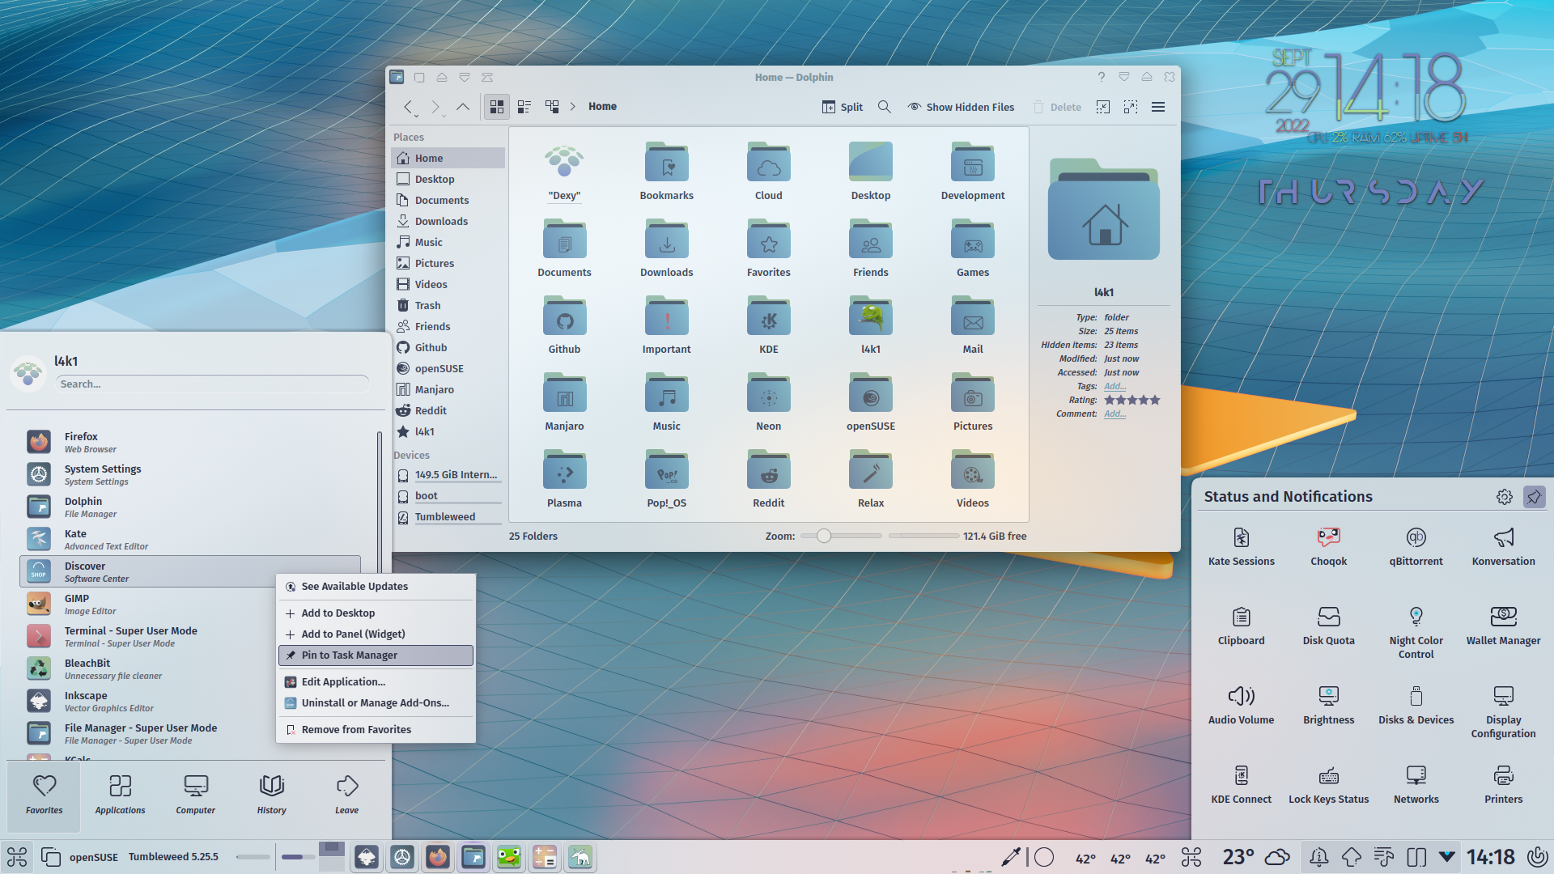Open the search icon in Dolphin toolbar

click(885, 107)
